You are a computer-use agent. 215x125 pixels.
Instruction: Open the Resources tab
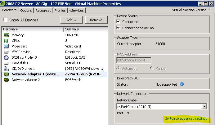tap(43, 11)
